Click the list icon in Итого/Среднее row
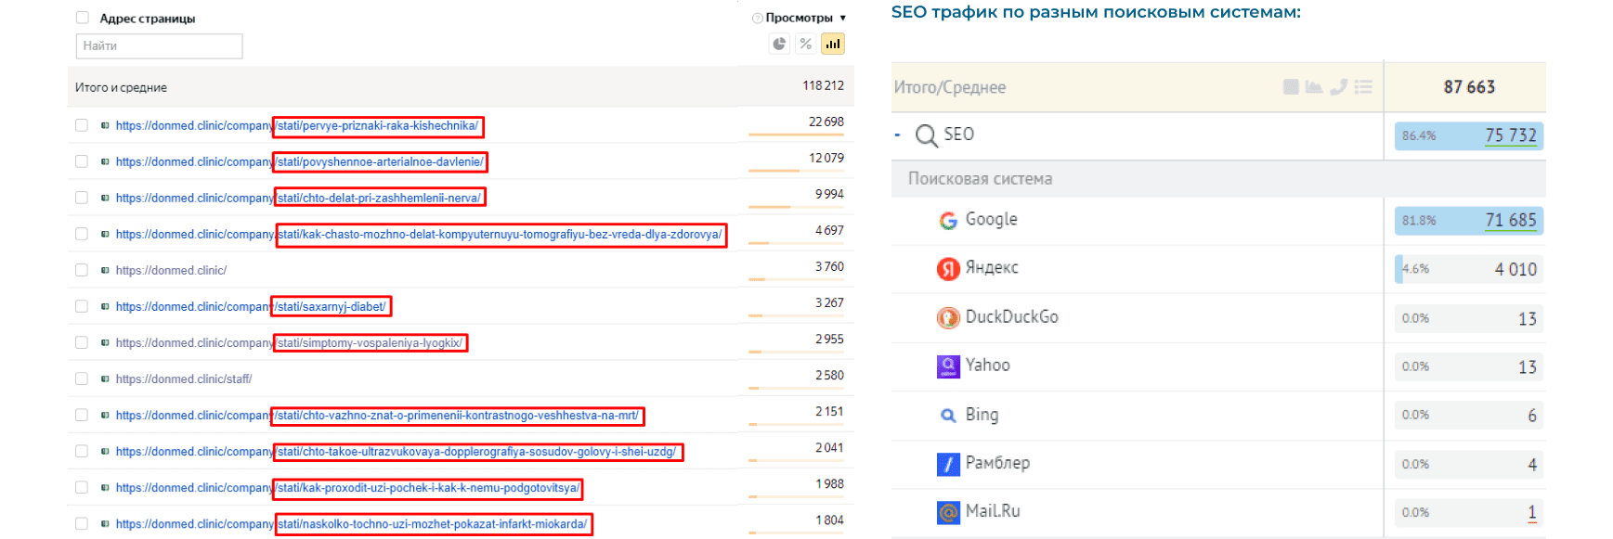Image resolution: width=1613 pixels, height=539 pixels. pyautogui.click(x=1363, y=87)
